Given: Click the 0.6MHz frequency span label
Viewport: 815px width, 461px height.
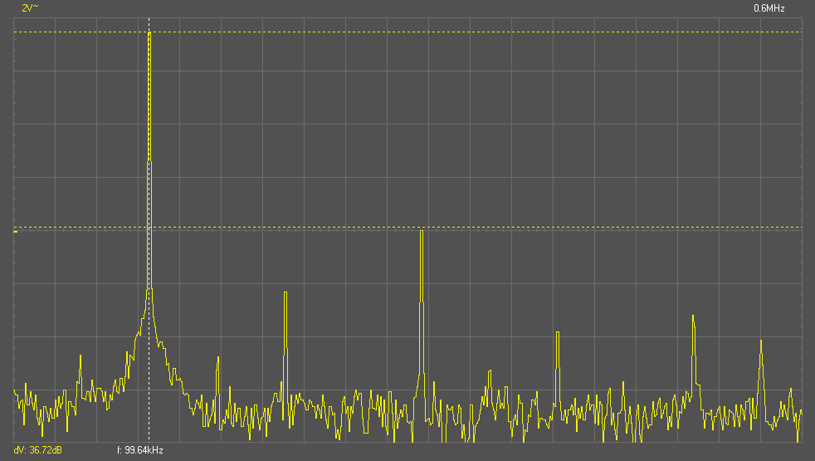Looking at the screenshot, I should pyautogui.click(x=769, y=7).
